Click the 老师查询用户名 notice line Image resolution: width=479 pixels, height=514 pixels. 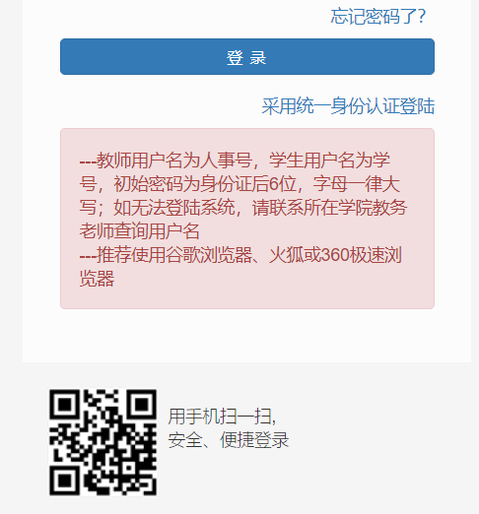[140, 231]
